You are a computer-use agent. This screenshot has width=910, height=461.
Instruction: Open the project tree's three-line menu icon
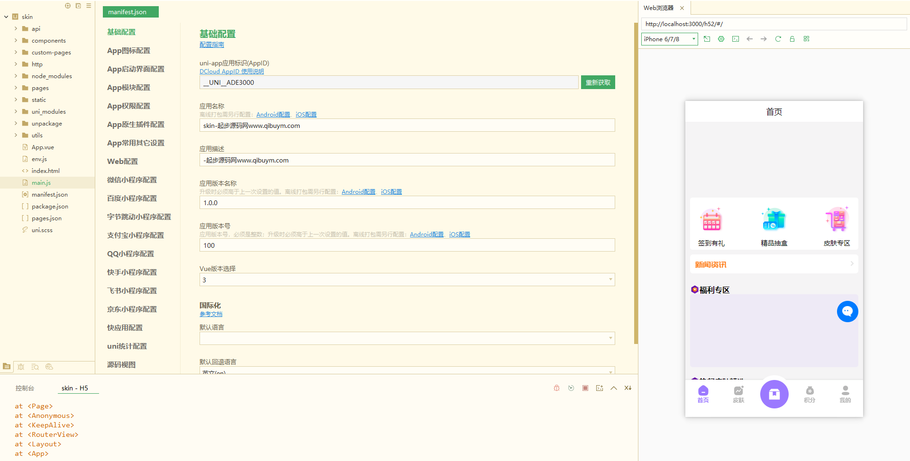click(89, 6)
